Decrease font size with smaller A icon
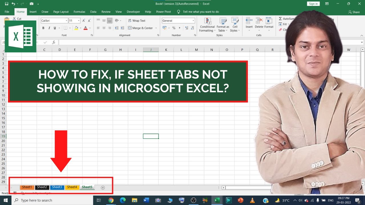Screen dimensions: 365x205 pyautogui.click(x=90, y=21)
